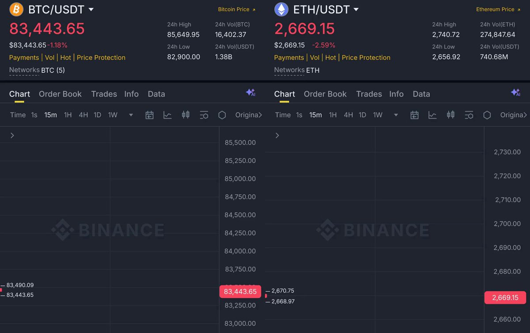This screenshot has width=530, height=333.
Task: Select the 15m interval on ETH chart
Action: click(x=315, y=115)
